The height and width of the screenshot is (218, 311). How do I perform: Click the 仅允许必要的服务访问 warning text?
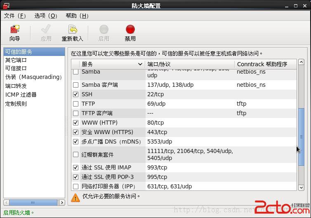pos(111,196)
